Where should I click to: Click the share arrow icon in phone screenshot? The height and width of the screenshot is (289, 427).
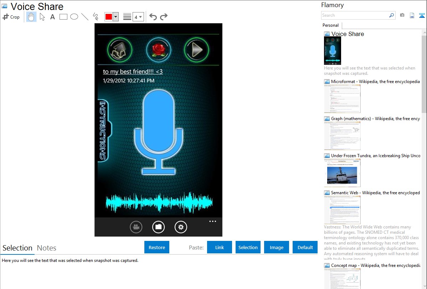120,50
